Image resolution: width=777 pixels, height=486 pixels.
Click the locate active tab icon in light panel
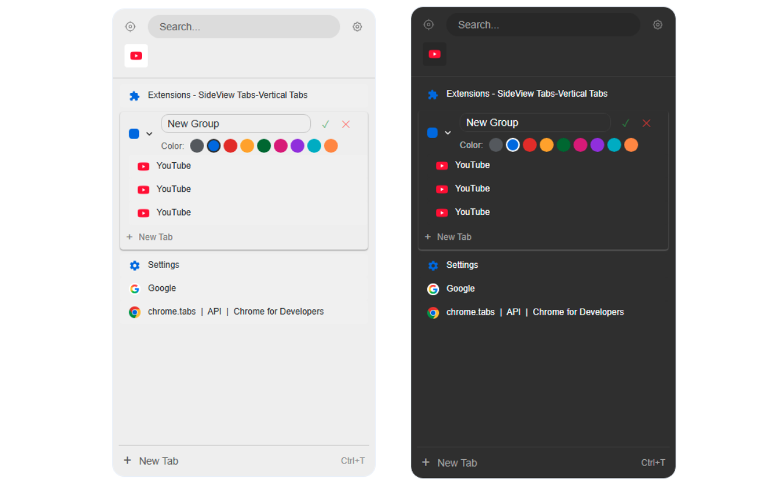click(130, 27)
